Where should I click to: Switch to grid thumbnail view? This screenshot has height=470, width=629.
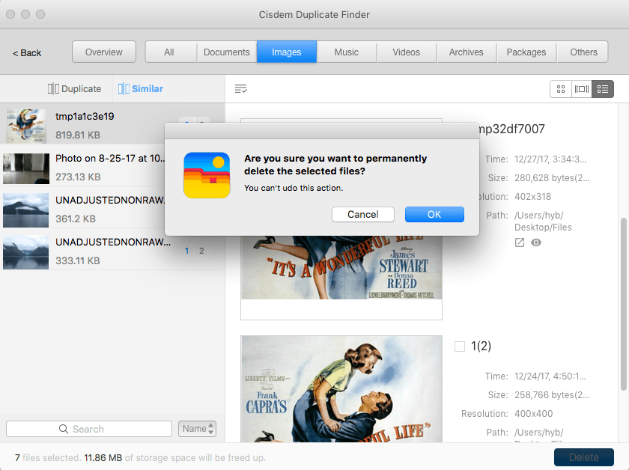pyautogui.click(x=561, y=88)
